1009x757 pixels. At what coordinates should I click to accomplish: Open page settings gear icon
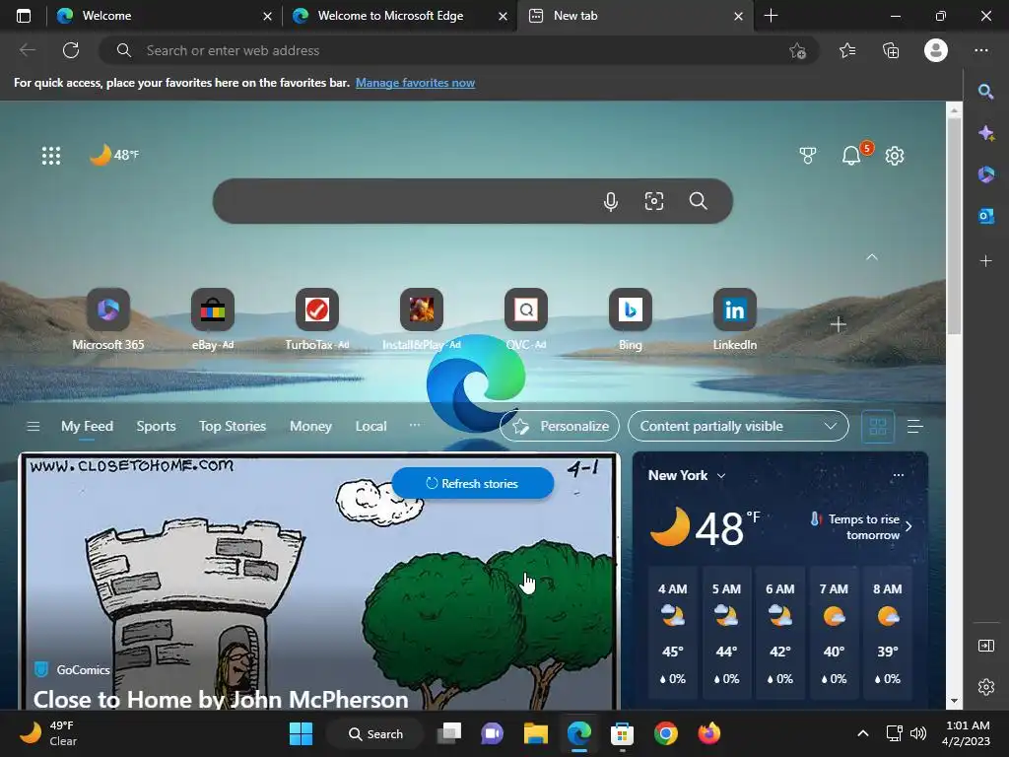pos(895,155)
